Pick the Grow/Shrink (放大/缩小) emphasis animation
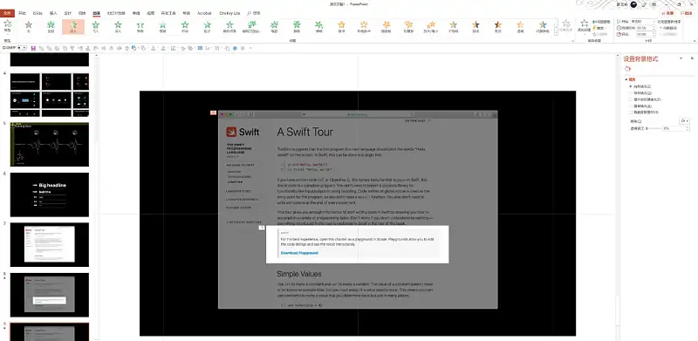Image resolution: width=698 pixels, height=341 pixels. [430, 27]
